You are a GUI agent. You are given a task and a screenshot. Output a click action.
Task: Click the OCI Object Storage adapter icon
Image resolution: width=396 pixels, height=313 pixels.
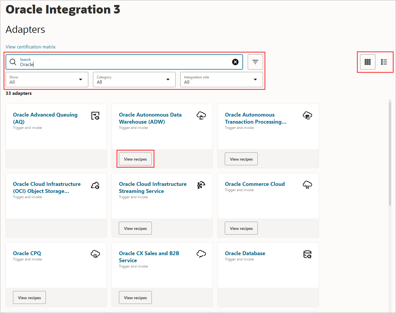coord(95,185)
